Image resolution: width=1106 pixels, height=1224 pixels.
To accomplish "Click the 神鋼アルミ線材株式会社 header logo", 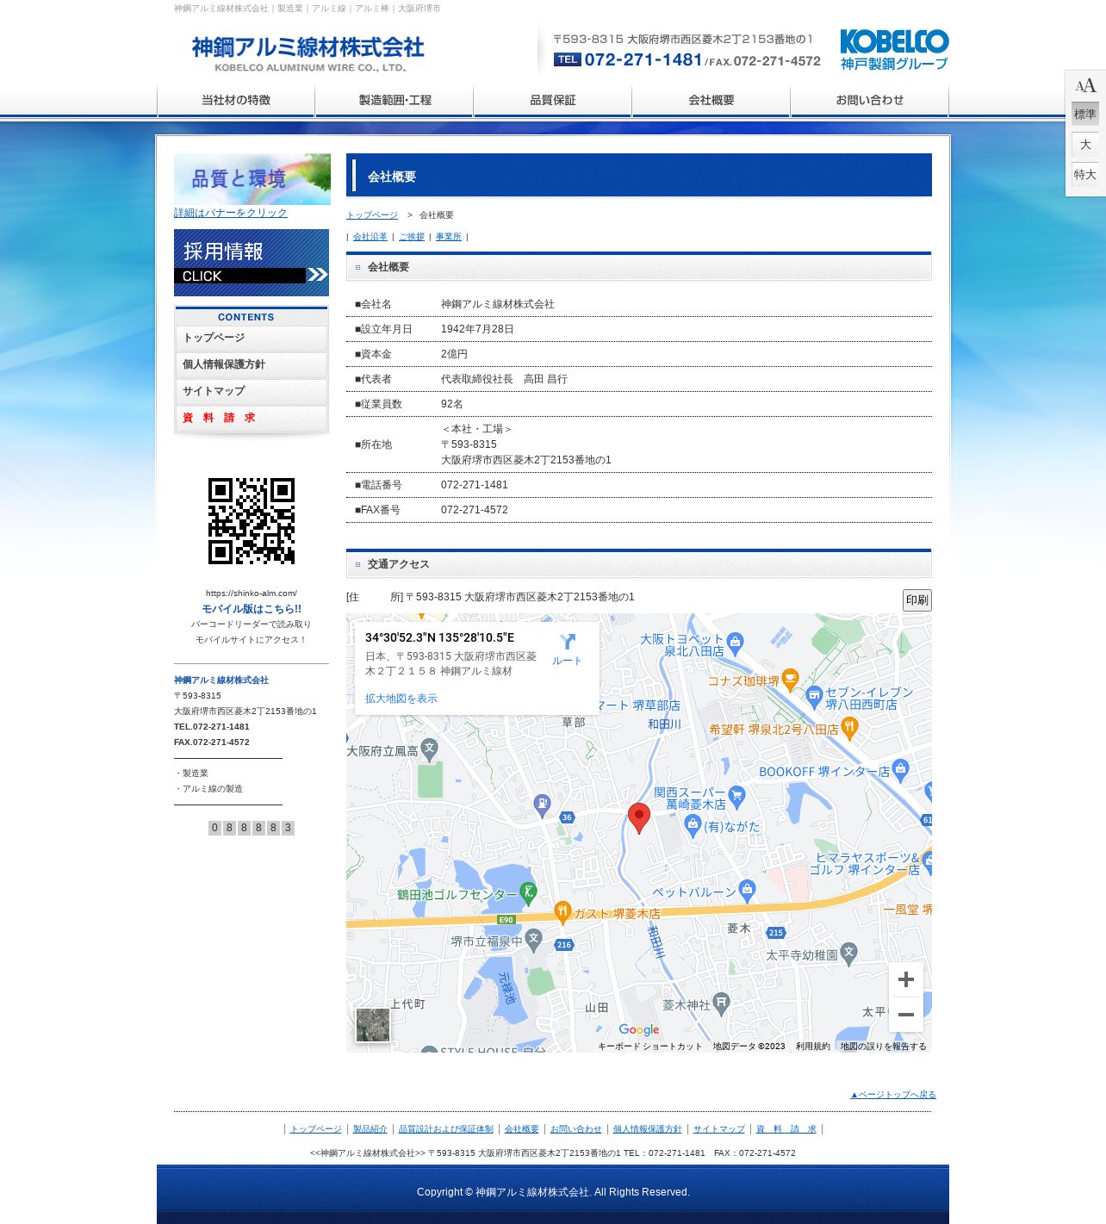I will (x=308, y=53).
